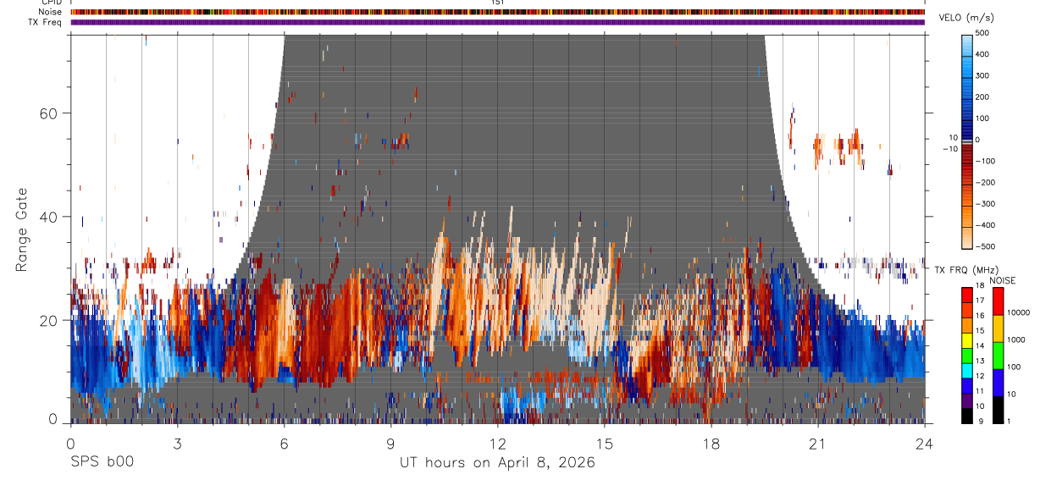Click the yellow segment of the NOISE legend
Viewport: 1040px width, 480px height.
998,328
